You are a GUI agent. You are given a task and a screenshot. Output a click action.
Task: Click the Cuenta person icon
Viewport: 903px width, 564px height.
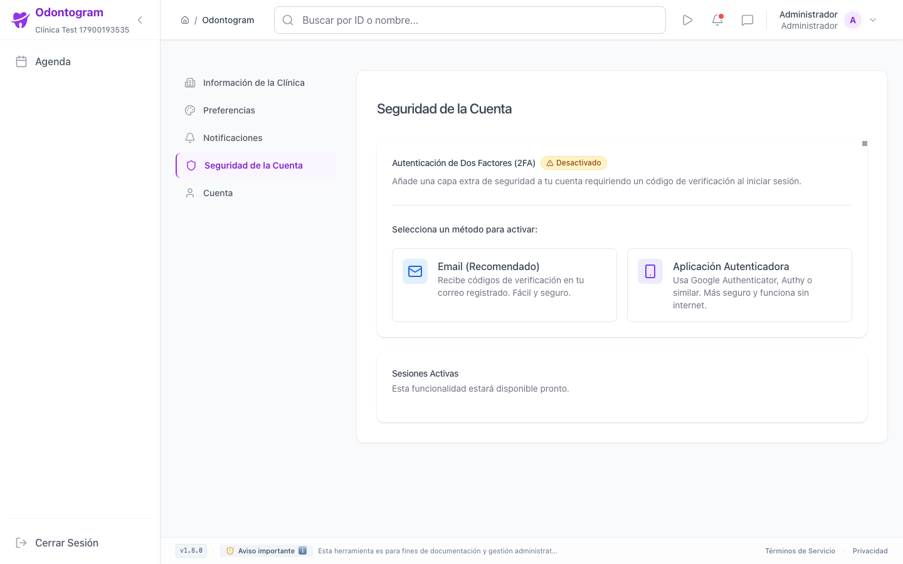pyautogui.click(x=190, y=193)
